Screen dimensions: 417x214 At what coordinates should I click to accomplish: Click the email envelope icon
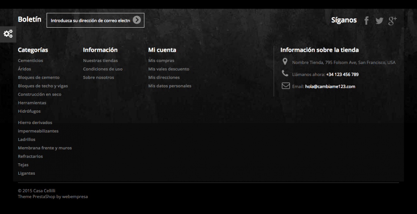pyautogui.click(x=285, y=86)
